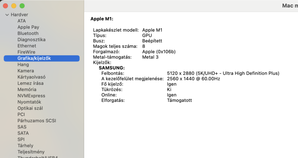
Task: Click the Kijelzők: label
Action: (102, 62)
